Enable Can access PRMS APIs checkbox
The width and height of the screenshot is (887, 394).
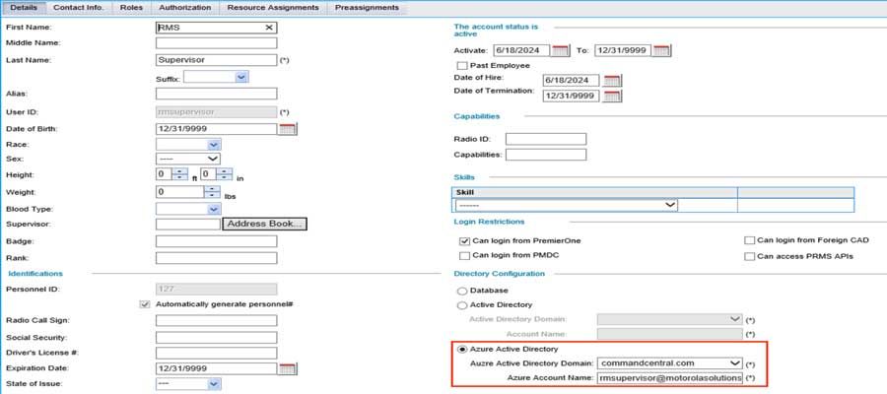(750, 256)
